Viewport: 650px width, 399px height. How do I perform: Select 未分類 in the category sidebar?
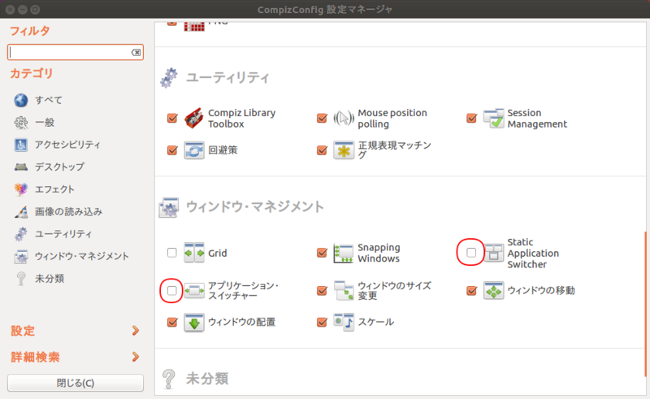tap(50, 279)
